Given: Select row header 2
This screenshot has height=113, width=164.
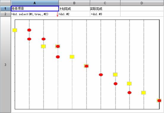Looking at the screenshot, I should tap(5, 14).
